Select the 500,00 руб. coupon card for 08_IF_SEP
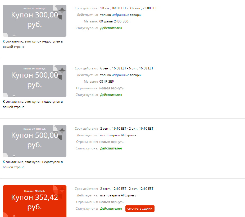The image size is (245, 217). (35, 81)
